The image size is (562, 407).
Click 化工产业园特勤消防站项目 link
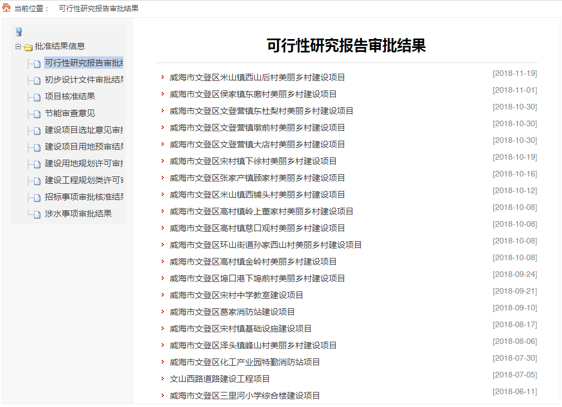245,362
